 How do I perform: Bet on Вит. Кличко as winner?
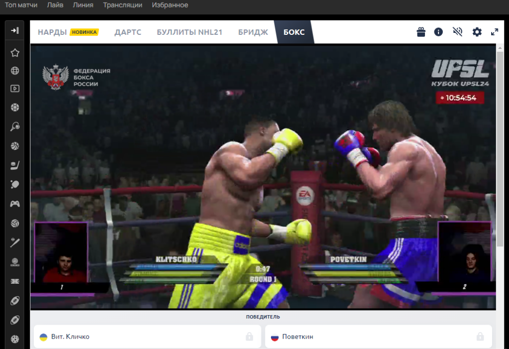pyautogui.click(x=147, y=337)
